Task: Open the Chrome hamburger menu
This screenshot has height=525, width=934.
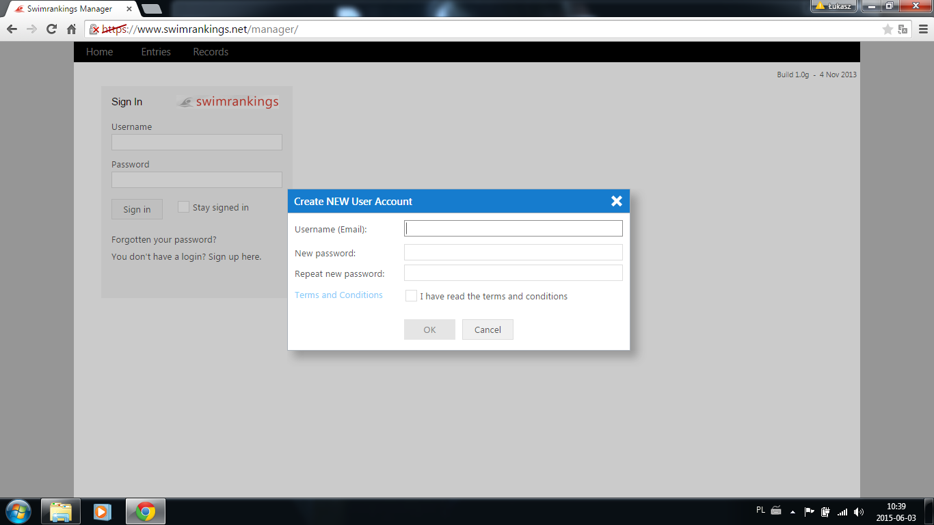Action: pyautogui.click(x=922, y=29)
